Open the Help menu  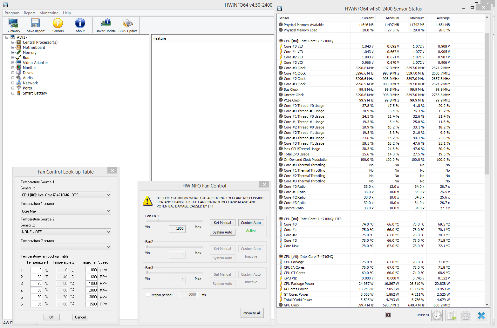click(x=67, y=13)
